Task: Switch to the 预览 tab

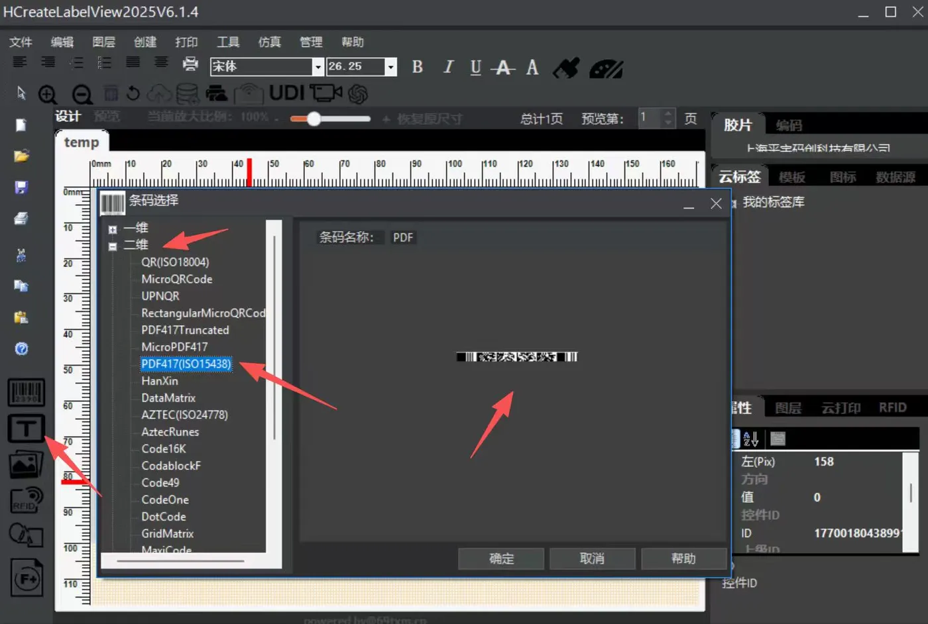Action: [107, 117]
